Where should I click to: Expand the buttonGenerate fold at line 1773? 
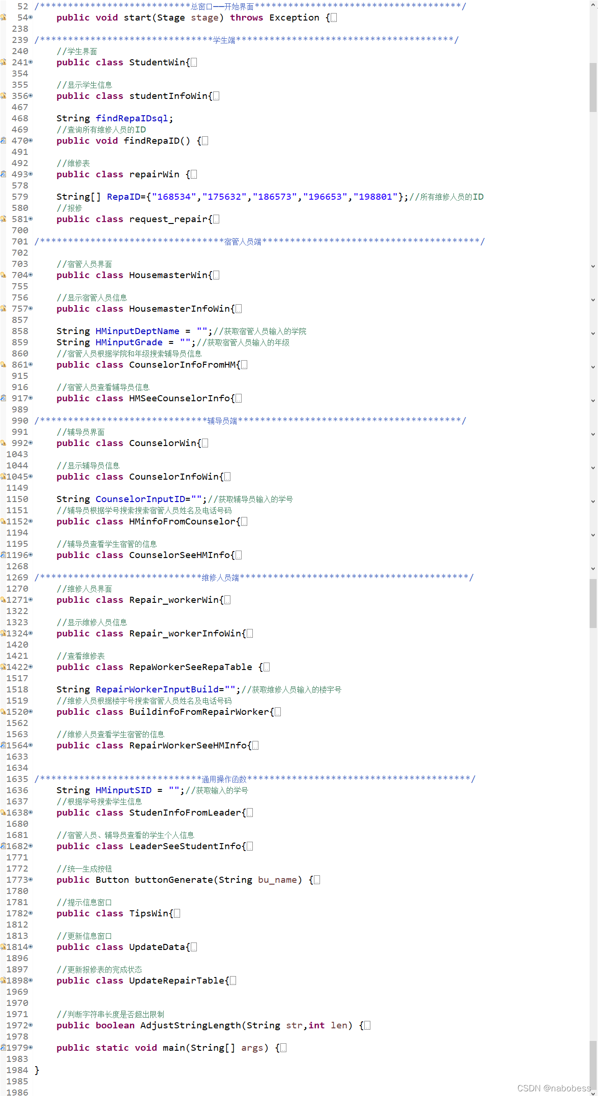pyautogui.click(x=31, y=880)
